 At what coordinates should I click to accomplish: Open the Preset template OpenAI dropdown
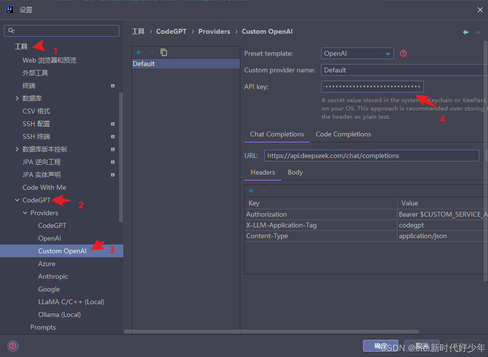(357, 53)
